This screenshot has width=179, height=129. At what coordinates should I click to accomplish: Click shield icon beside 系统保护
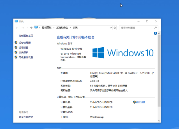coord(16,52)
